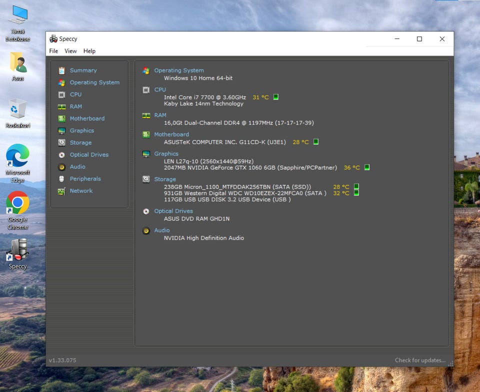The height and width of the screenshot is (392, 480).
Task: Open the View menu
Action: click(70, 51)
